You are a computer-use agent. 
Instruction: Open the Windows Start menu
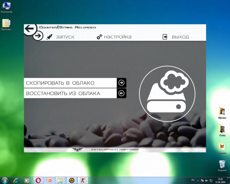click(x=5, y=180)
